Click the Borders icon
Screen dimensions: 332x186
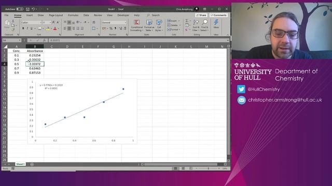coord(39,28)
